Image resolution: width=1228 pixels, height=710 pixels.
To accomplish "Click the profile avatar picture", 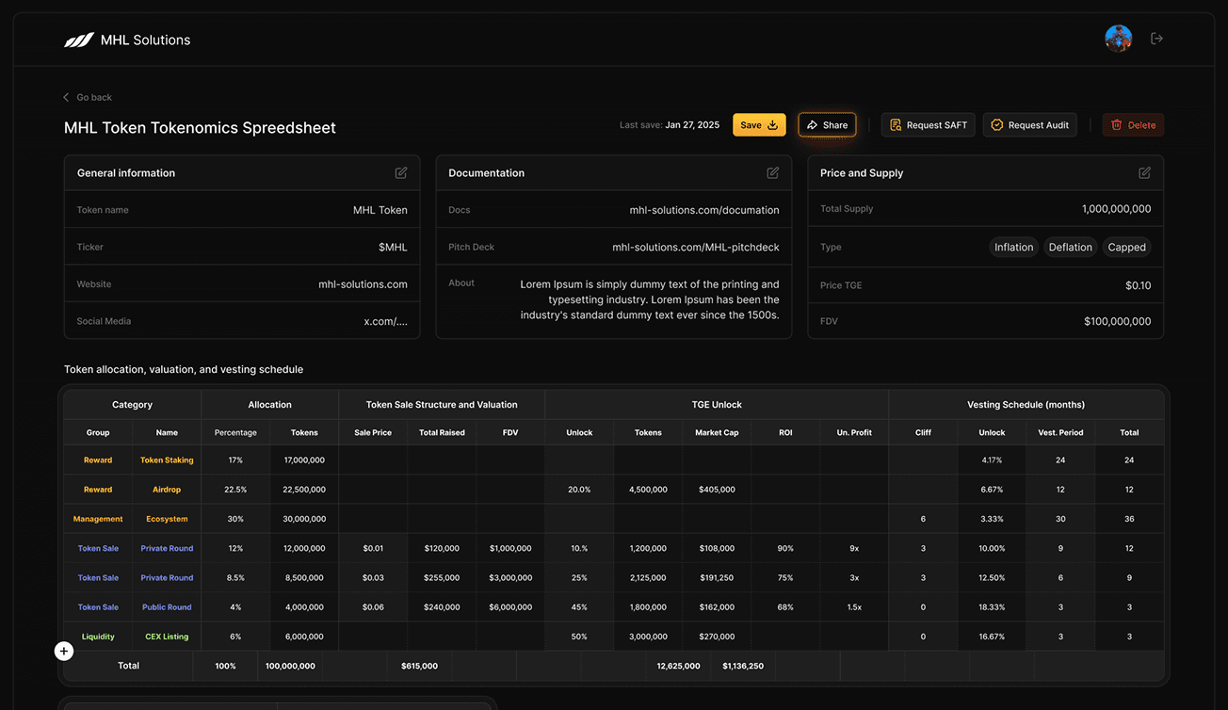I will click(1118, 38).
